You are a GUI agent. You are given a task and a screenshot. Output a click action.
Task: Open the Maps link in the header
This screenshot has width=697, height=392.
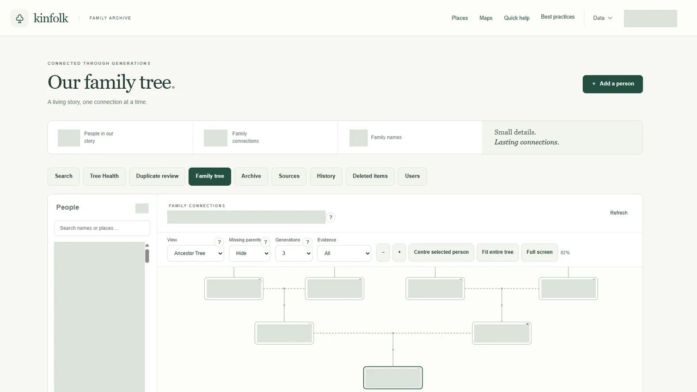click(486, 18)
